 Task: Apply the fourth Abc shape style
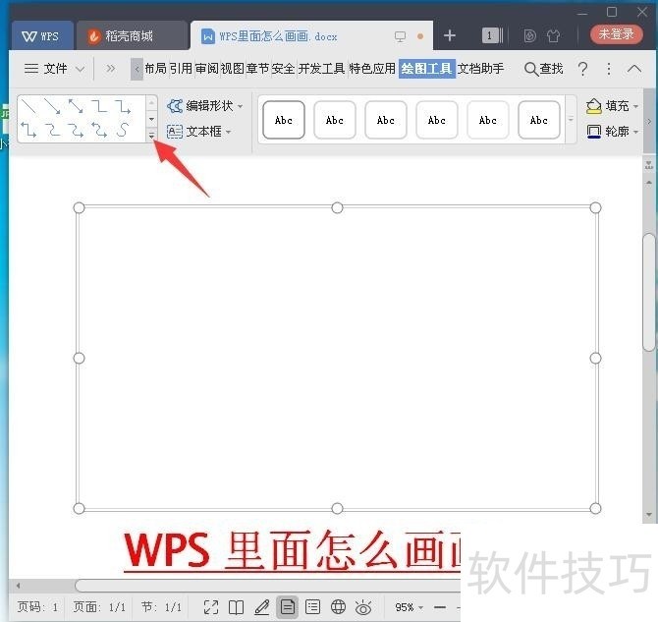(x=437, y=120)
